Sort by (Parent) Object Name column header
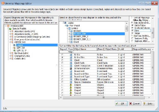Screen dimensions: 159x112 click(107, 49)
